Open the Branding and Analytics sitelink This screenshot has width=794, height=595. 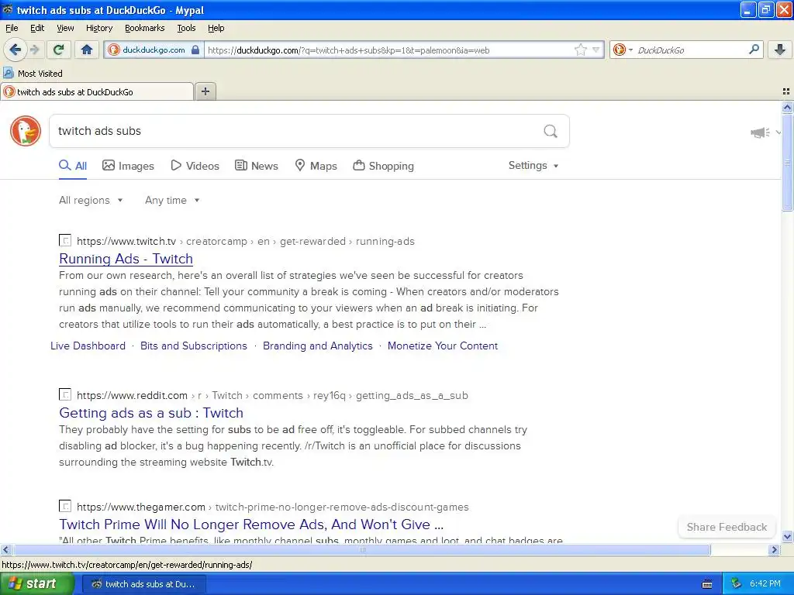[x=317, y=346]
